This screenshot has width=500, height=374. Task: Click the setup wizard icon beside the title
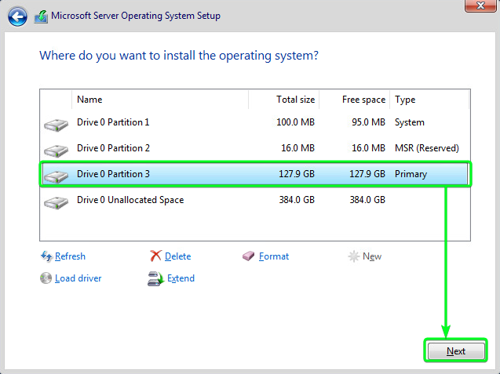tap(41, 16)
